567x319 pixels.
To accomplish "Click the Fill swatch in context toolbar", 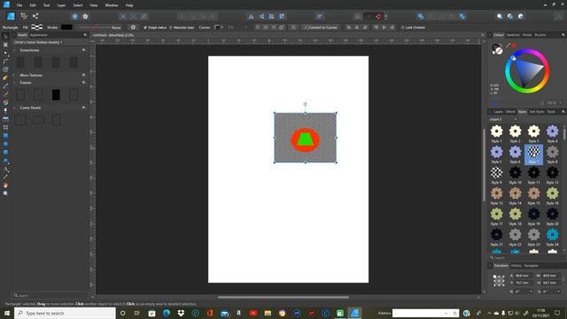I will coord(37,27).
